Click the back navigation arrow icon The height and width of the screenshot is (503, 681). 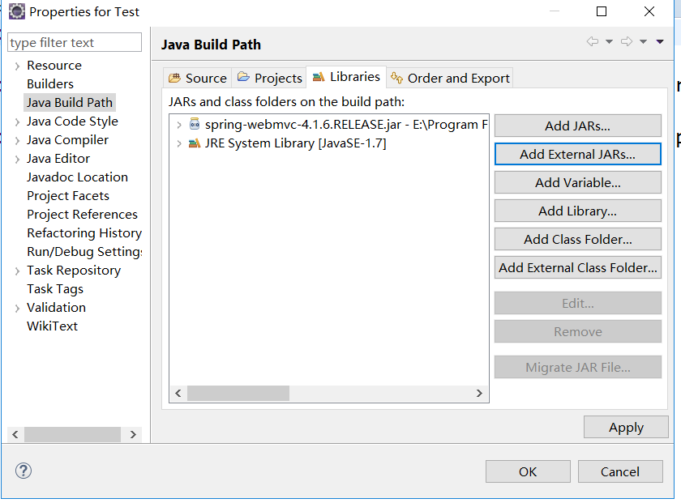(593, 41)
